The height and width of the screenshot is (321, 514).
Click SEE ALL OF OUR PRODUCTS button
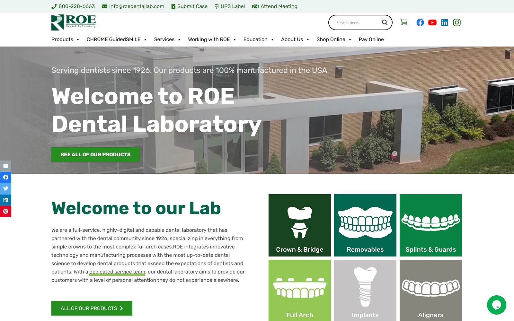[x=95, y=154]
